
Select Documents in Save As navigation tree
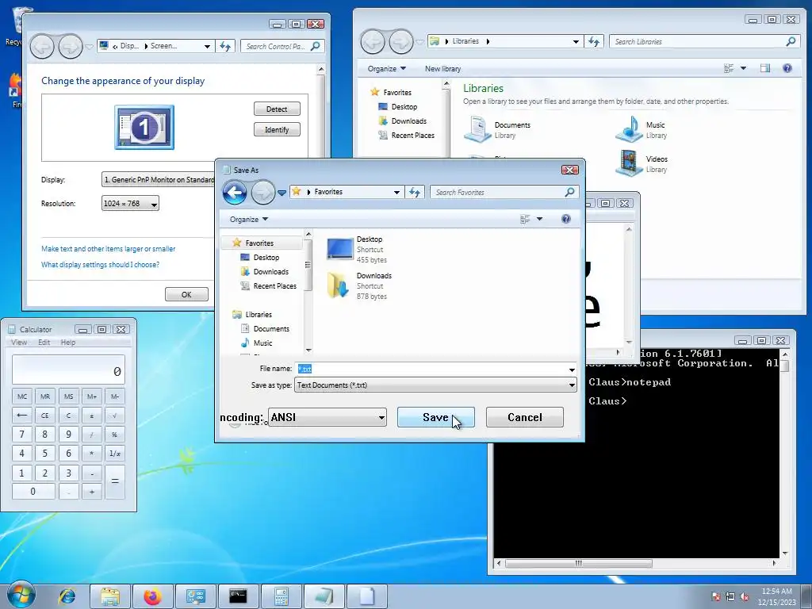click(x=271, y=329)
